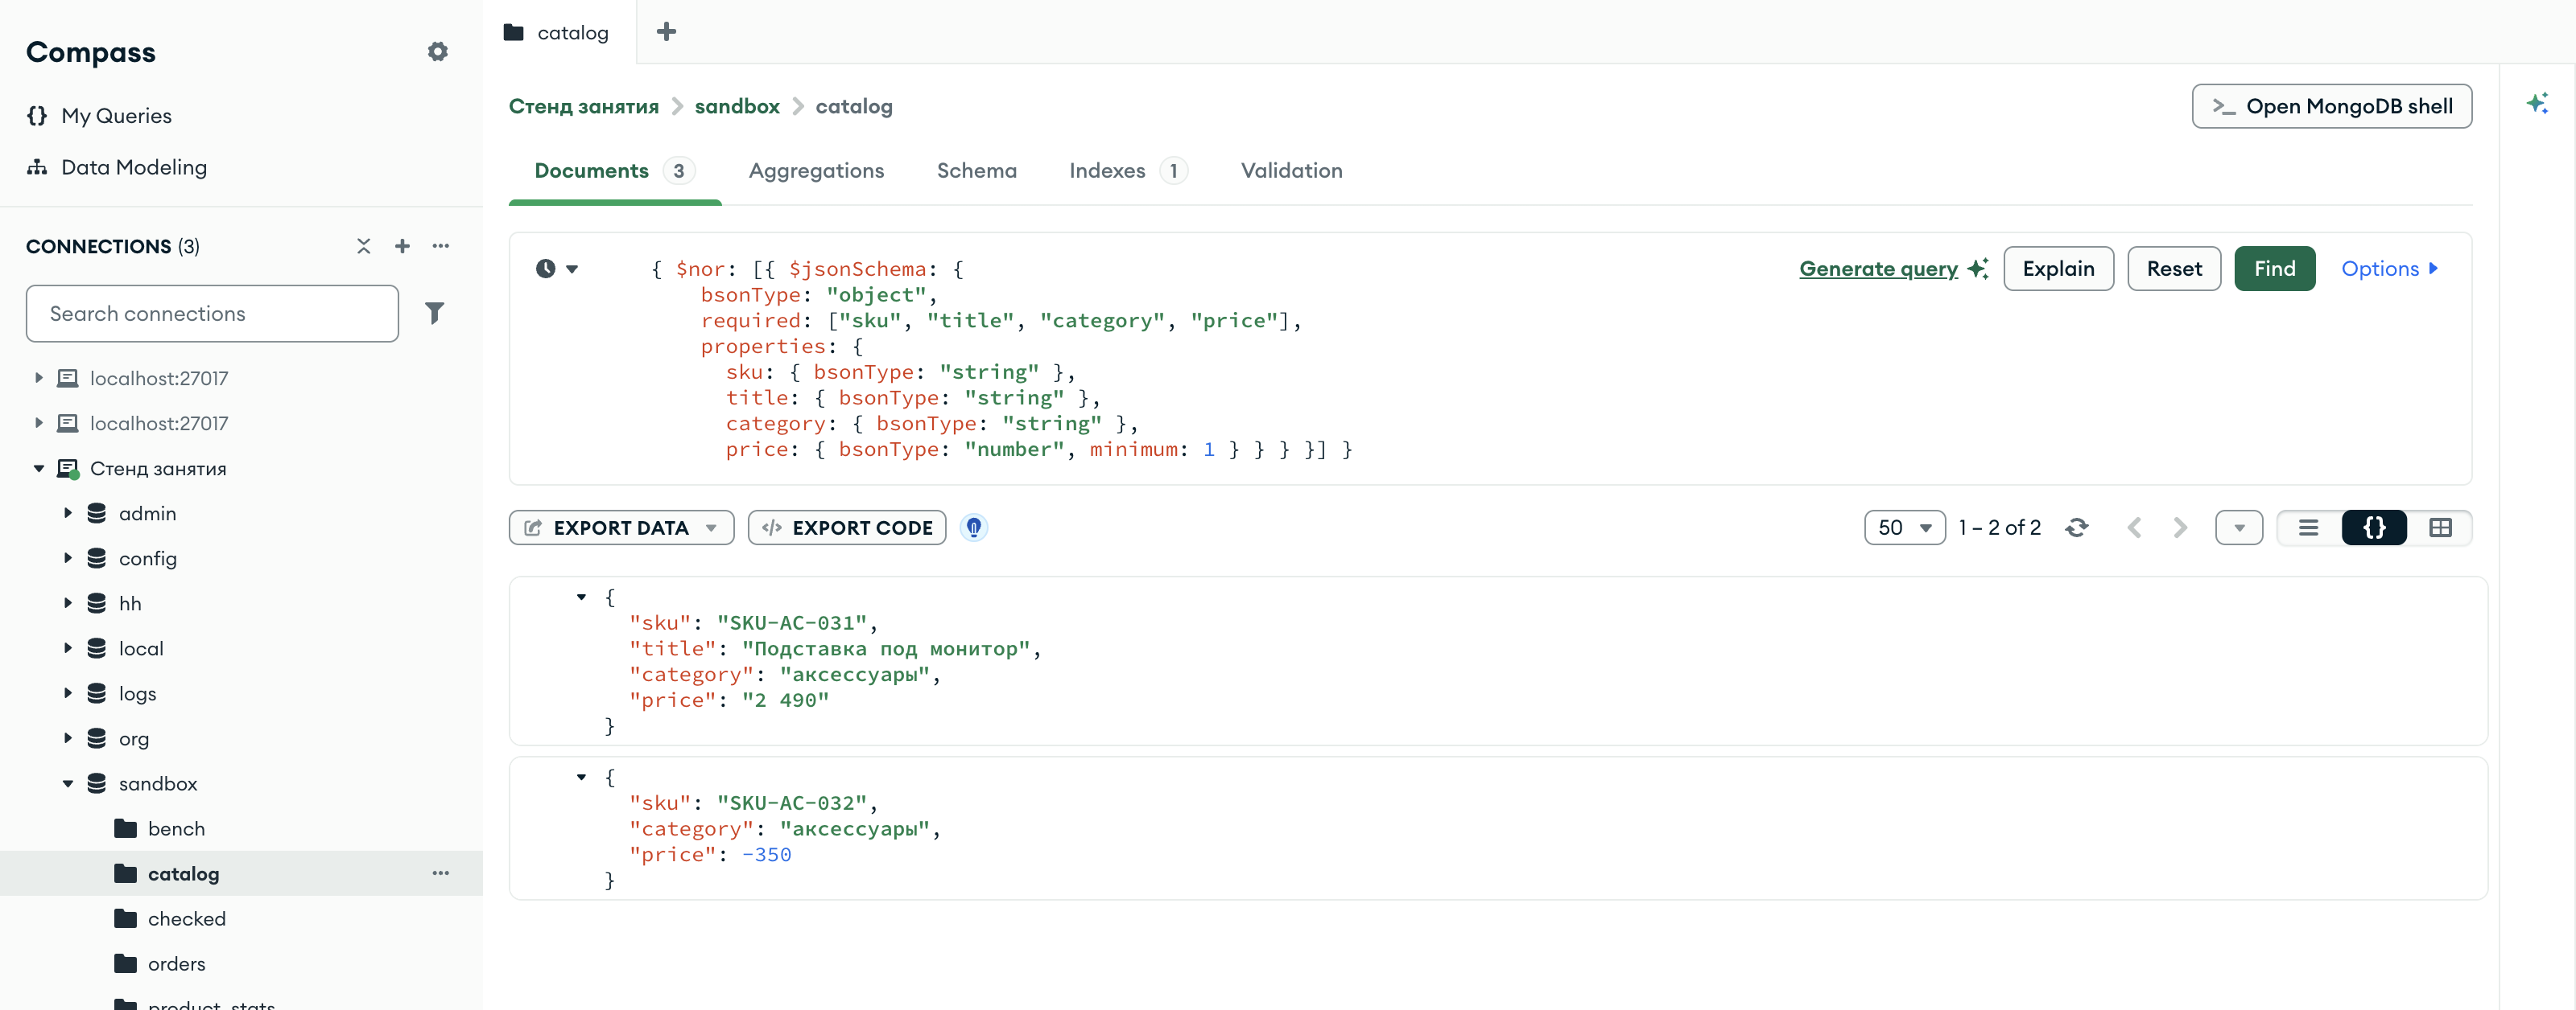Select the admin database
The height and width of the screenshot is (1010, 2576).
click(147, 514)
